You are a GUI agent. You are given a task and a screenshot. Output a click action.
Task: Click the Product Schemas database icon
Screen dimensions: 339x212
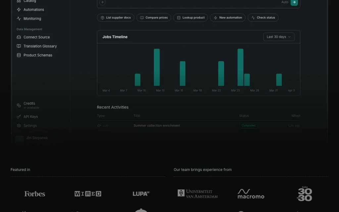[19, 55]
